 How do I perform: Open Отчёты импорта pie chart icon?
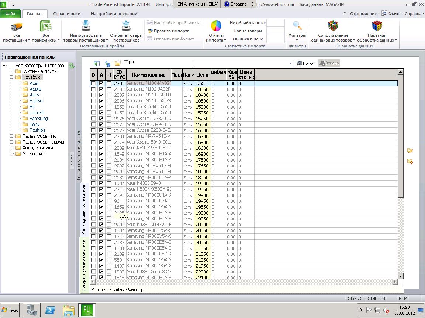(216, 26)
